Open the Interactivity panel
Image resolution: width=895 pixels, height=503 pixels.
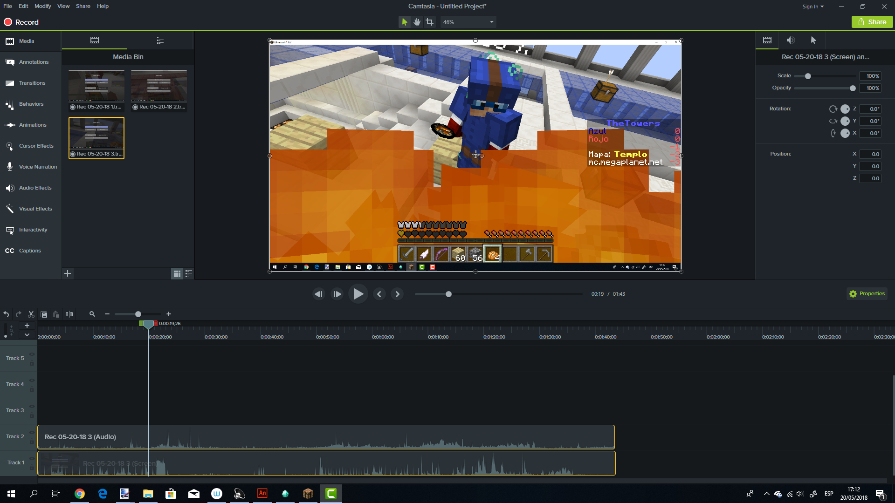point(30,230)
